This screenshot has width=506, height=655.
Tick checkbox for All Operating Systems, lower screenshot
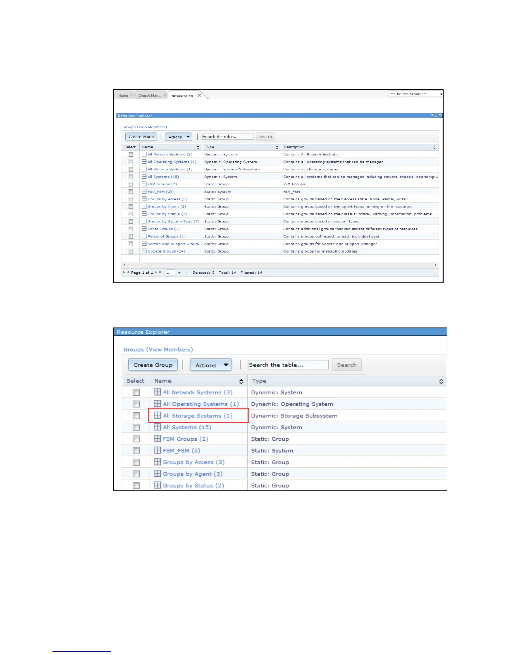[x=136, y=404]
